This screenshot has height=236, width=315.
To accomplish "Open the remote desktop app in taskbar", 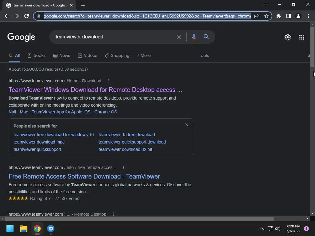I will pos(51,229).
